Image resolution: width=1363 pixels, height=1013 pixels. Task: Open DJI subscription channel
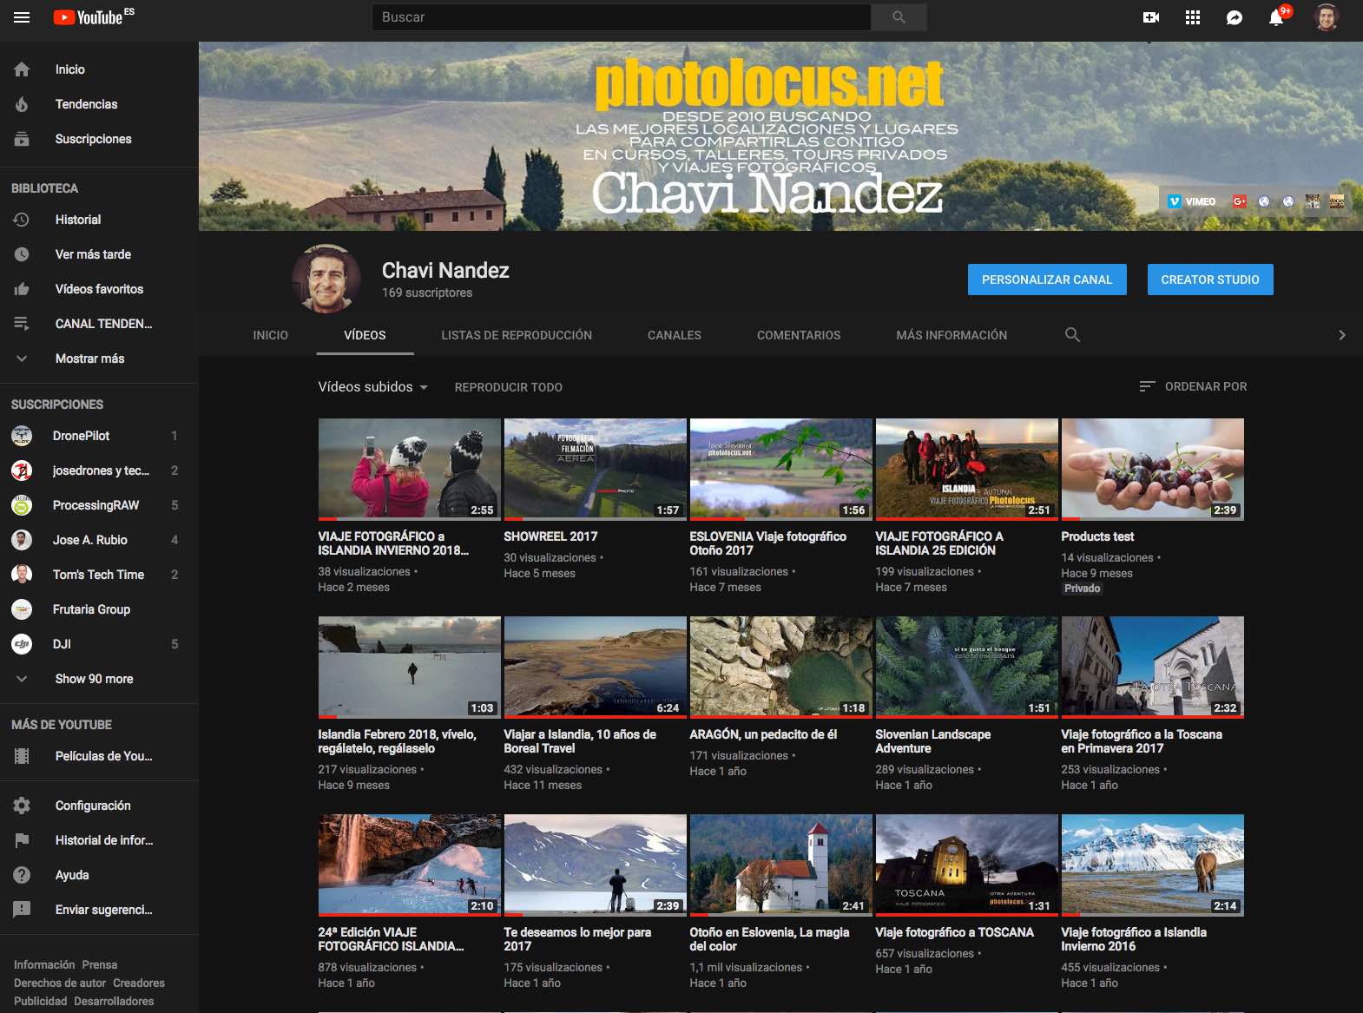coord(99,644)
